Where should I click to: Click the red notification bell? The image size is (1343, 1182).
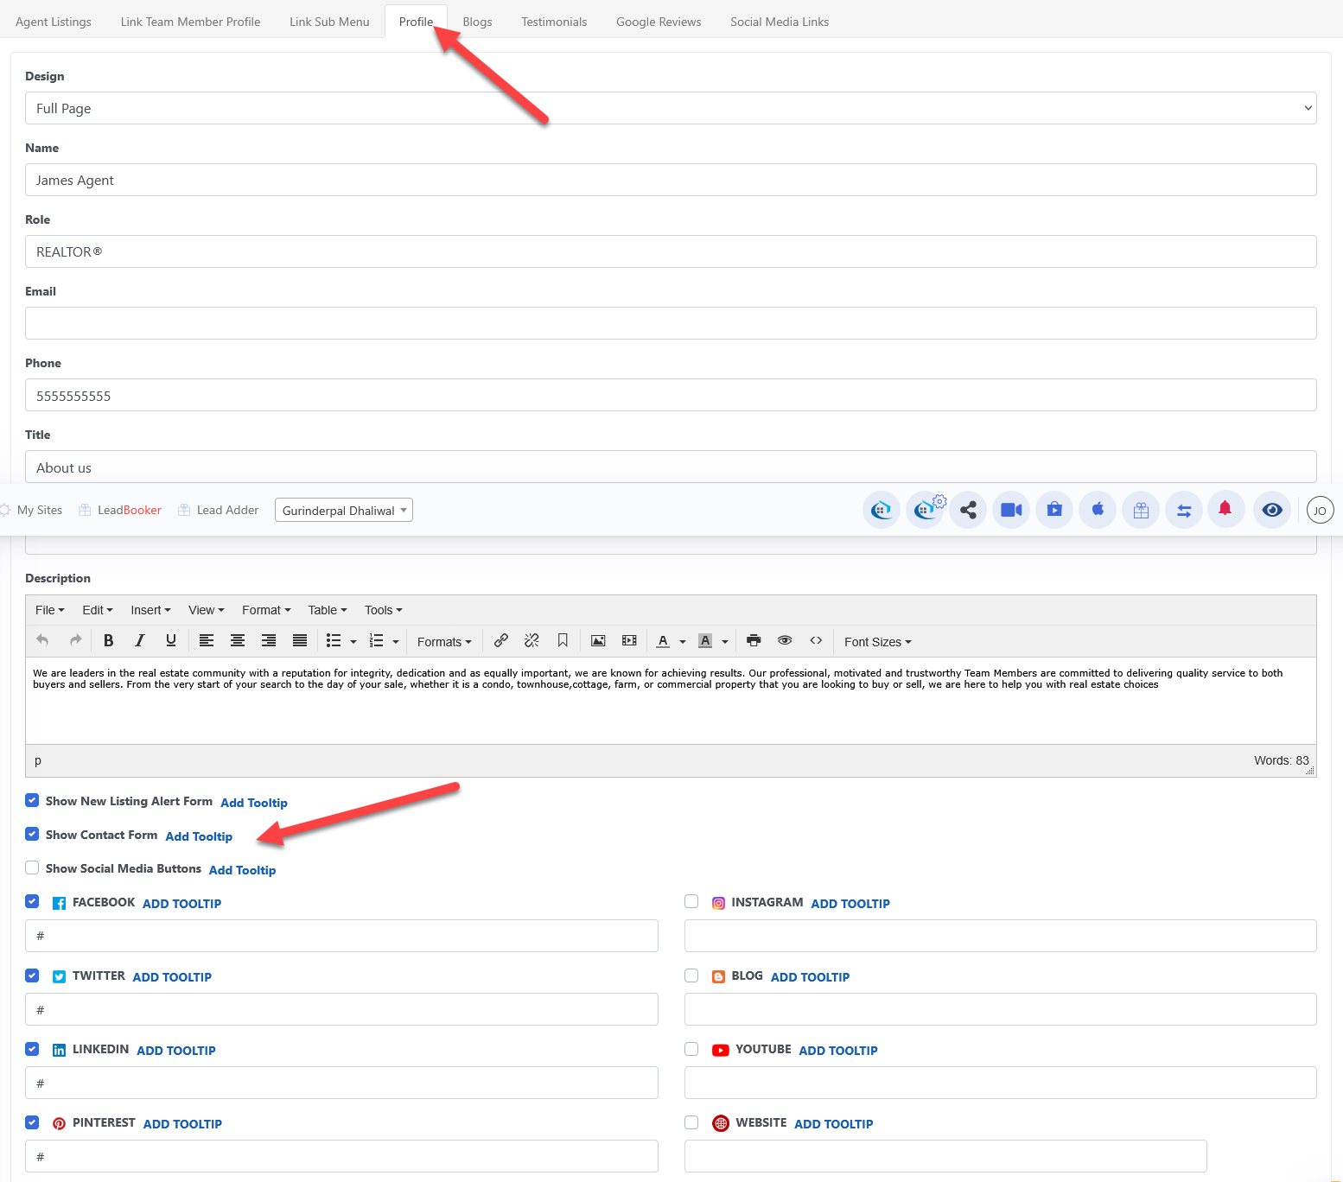click(1225, 510)
